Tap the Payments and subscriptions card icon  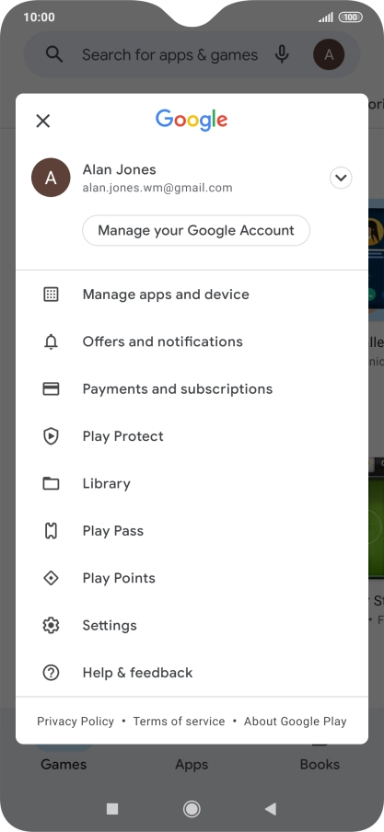pyautogui.click(x=51, y=389)
